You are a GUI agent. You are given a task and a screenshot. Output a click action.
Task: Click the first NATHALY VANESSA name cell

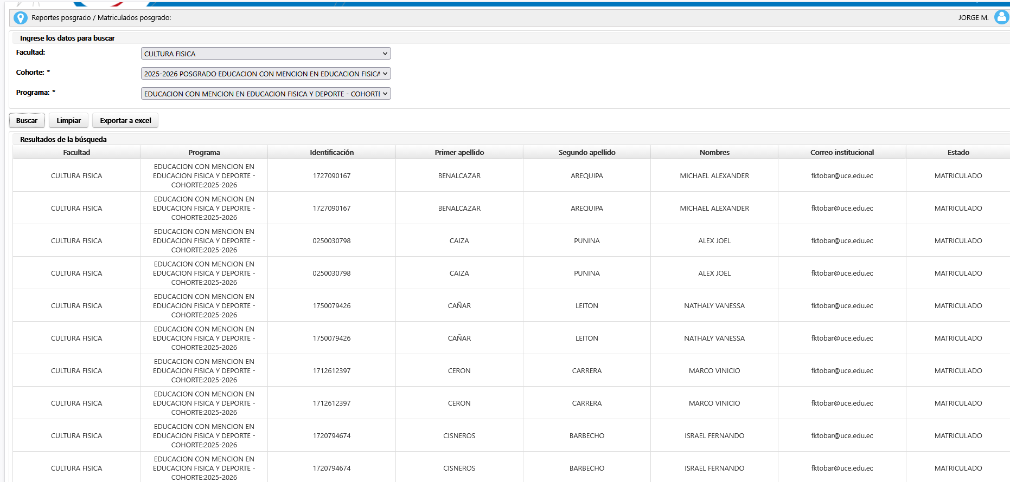pos(714,305)
